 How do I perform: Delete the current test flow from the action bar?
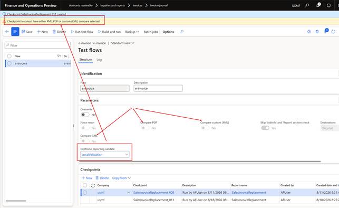[59, 32]
